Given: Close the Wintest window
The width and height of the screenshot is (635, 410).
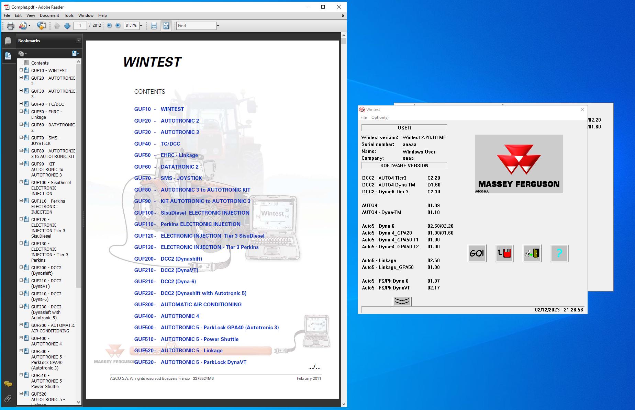Looking at the screenshot, I should (582, 110).
